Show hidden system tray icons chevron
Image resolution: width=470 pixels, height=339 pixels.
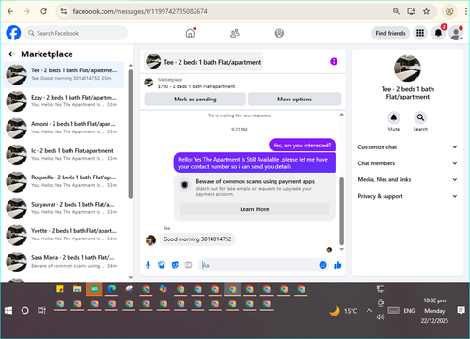369,311
